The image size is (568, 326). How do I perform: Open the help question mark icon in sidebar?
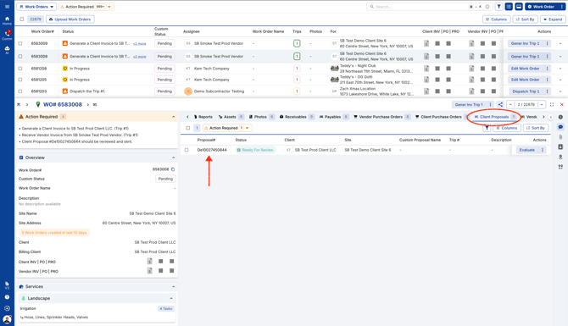tap(7, 297)
